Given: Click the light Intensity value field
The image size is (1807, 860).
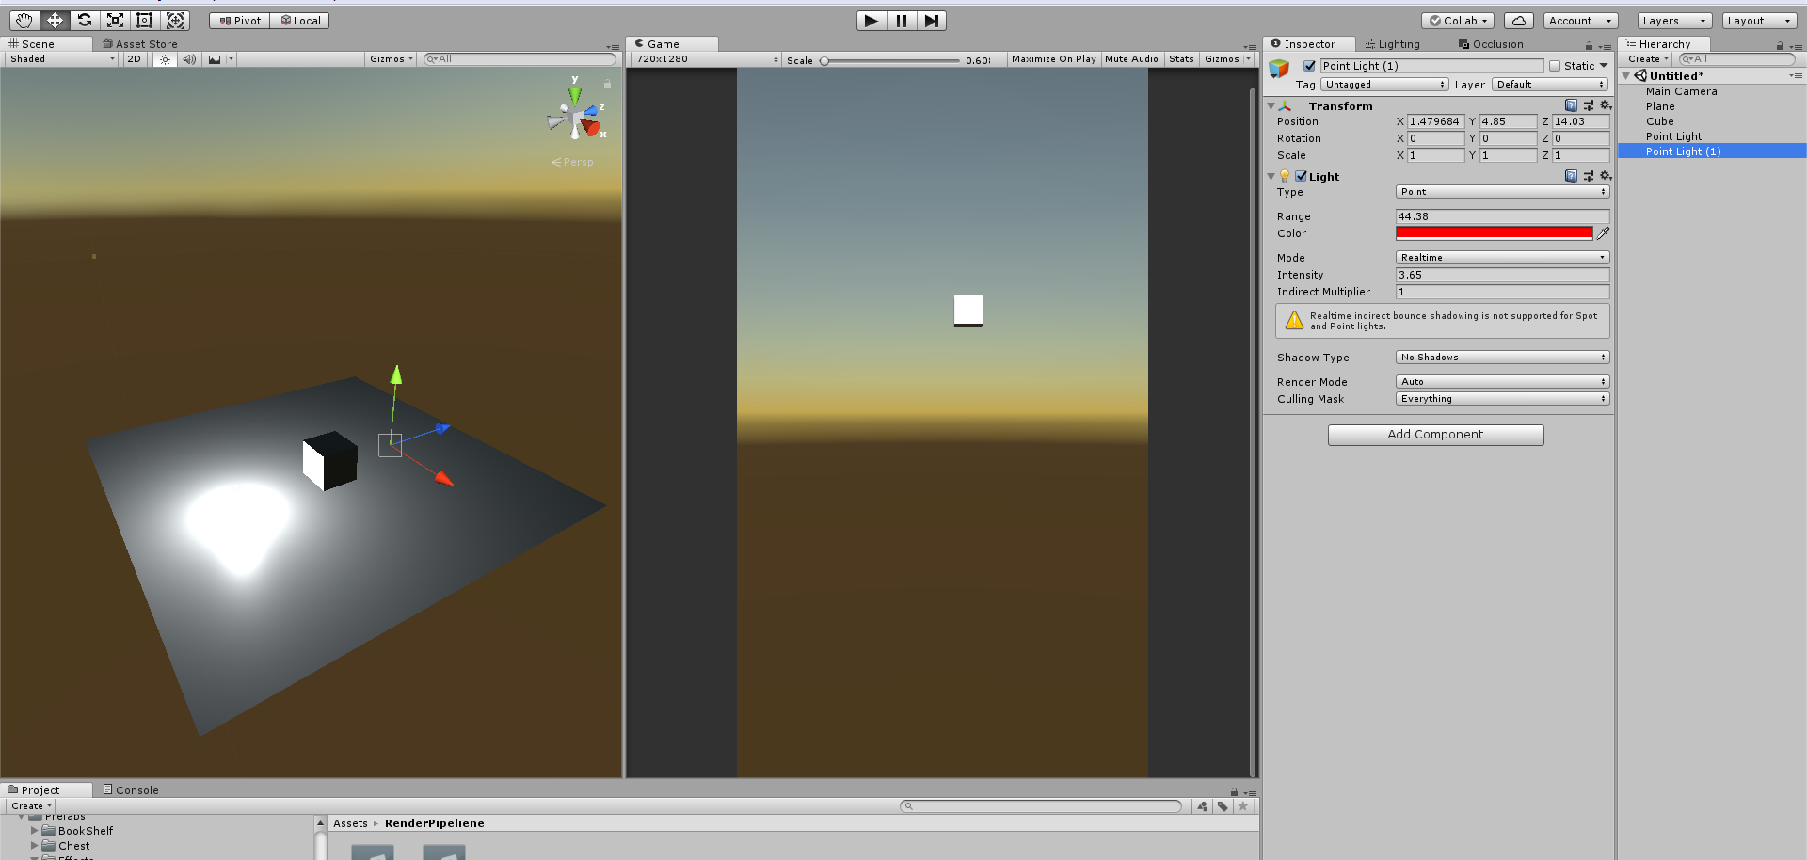Looking at the screenshot, I should [1502, 275].
